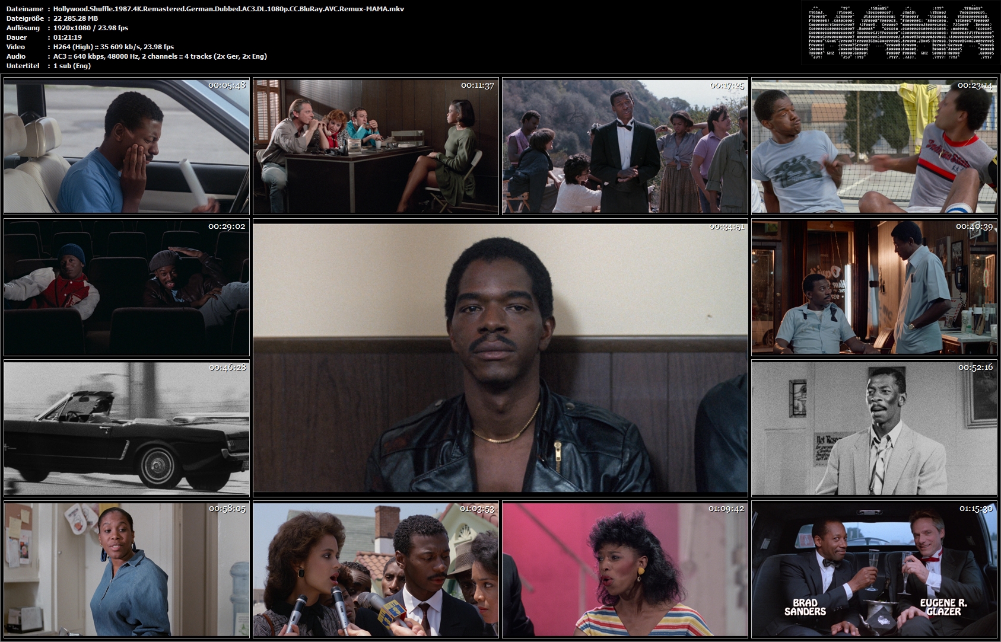Open the limousine credits frame at 01:15:30
Viewport: 1001px width, 642px height.
874,570
